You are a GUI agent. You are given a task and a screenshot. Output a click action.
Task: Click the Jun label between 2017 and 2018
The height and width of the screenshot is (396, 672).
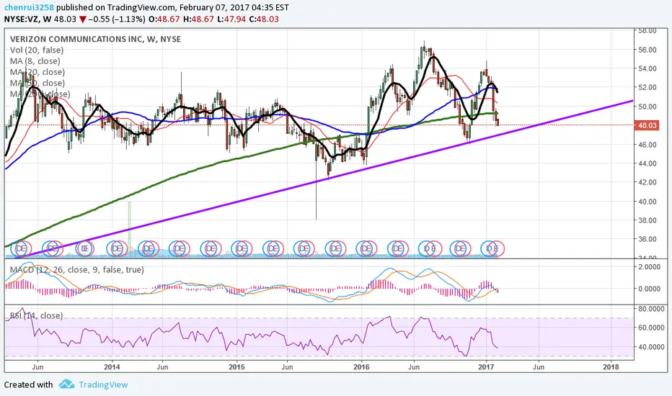539,367
